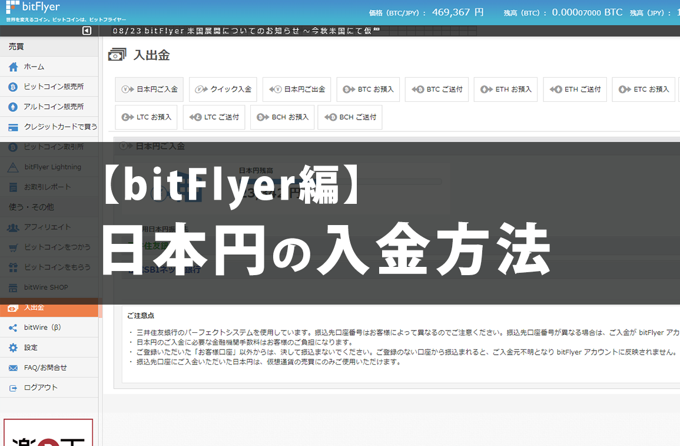680x446 pixels.
Task: Click ログアウト to log out
Action: 49,388
